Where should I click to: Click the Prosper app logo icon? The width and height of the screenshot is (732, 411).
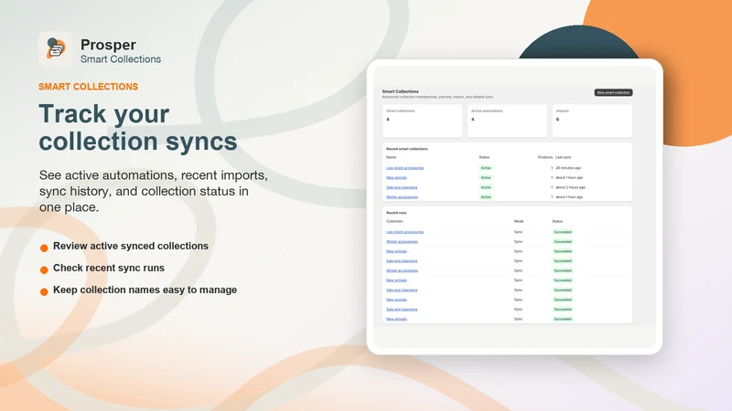[56, 48]
